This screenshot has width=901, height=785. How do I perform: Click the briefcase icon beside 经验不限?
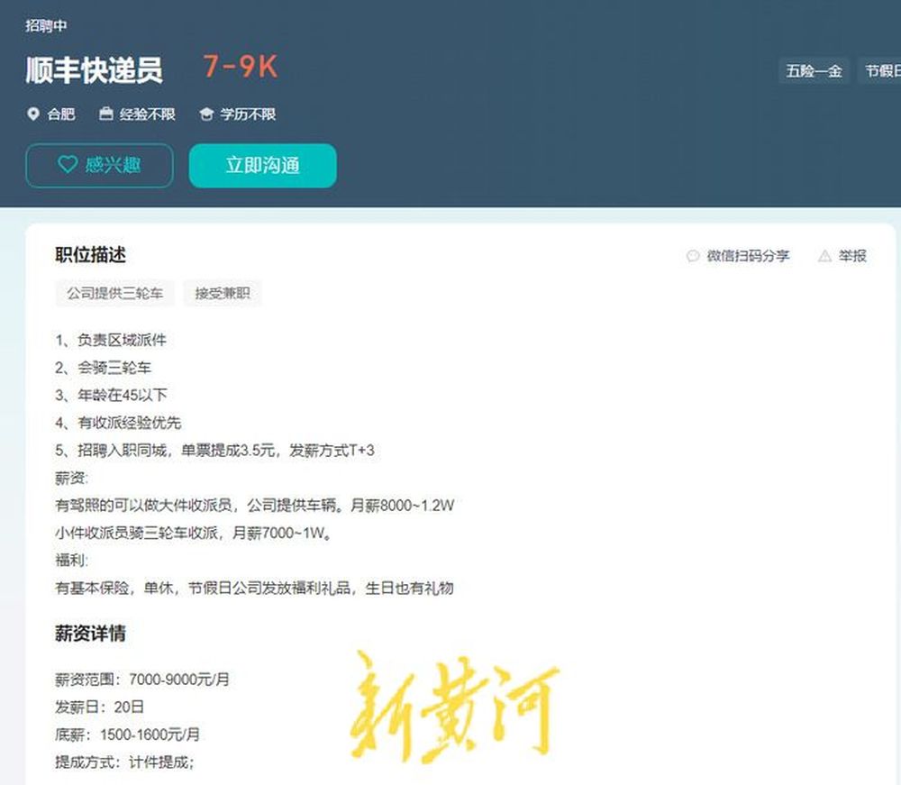point(105,114)
